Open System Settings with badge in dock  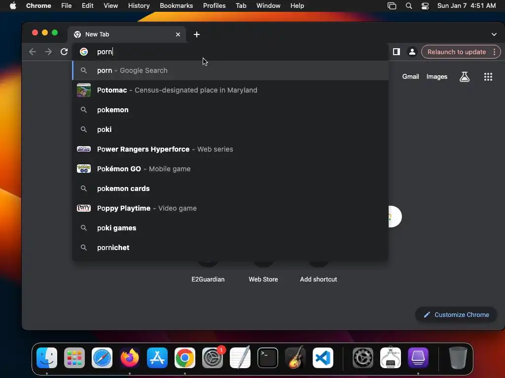coord(213,358)
